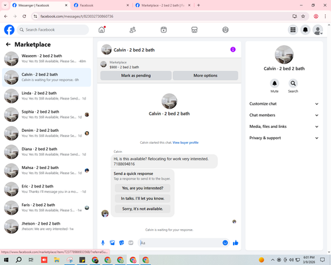Open the emoji picker in the message box
Screen dimensions: 331x265
[x=225, y=243]
